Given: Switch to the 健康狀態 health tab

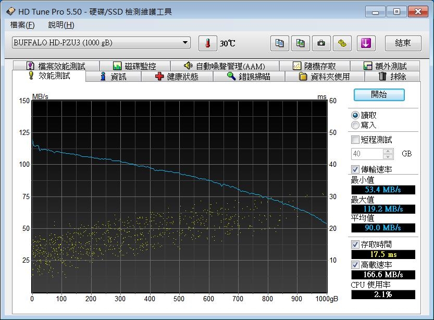Looking at the screenshot, I should coord(177,77).
